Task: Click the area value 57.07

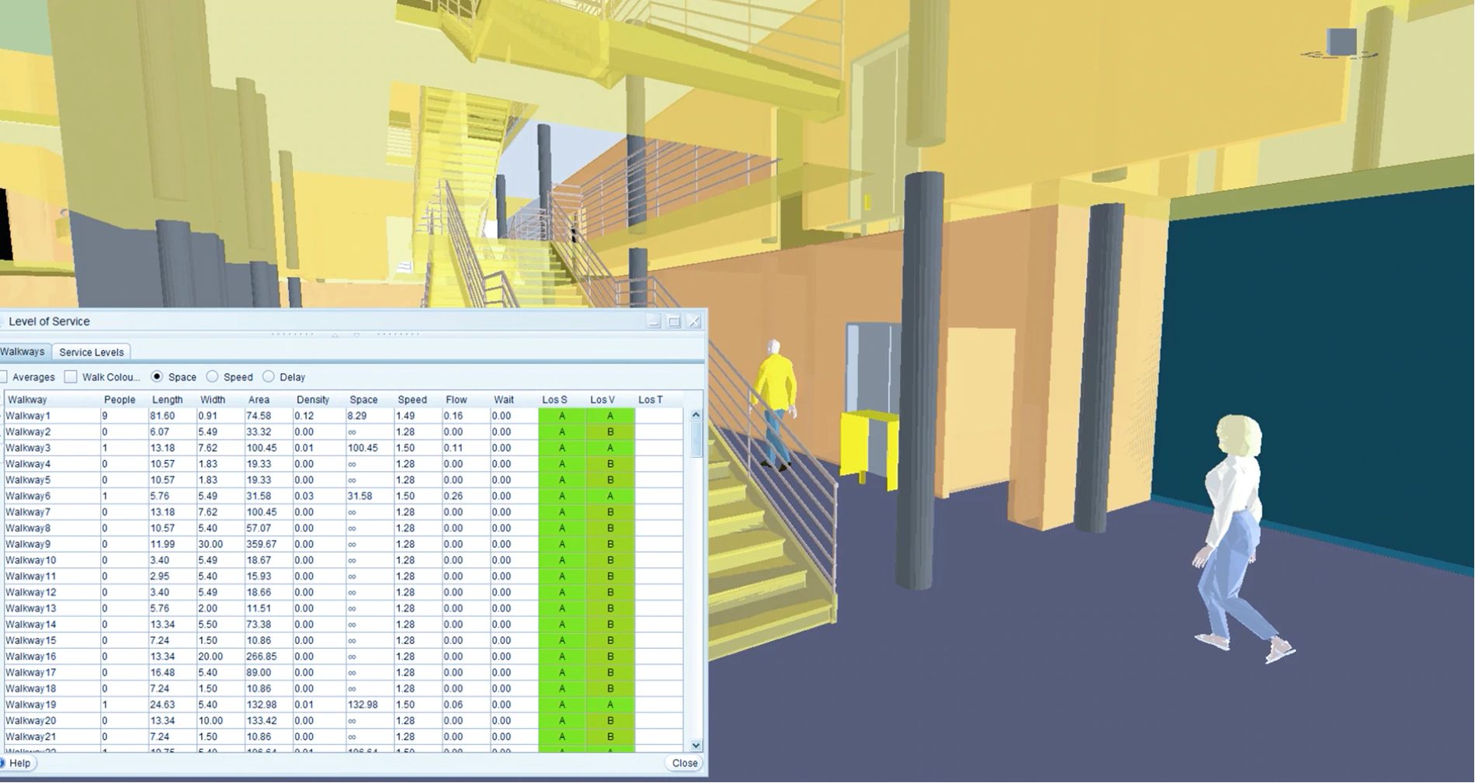Action: [259, 528]
